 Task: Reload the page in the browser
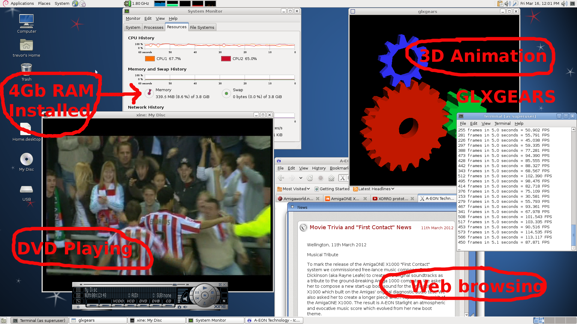tap(310, 178)
